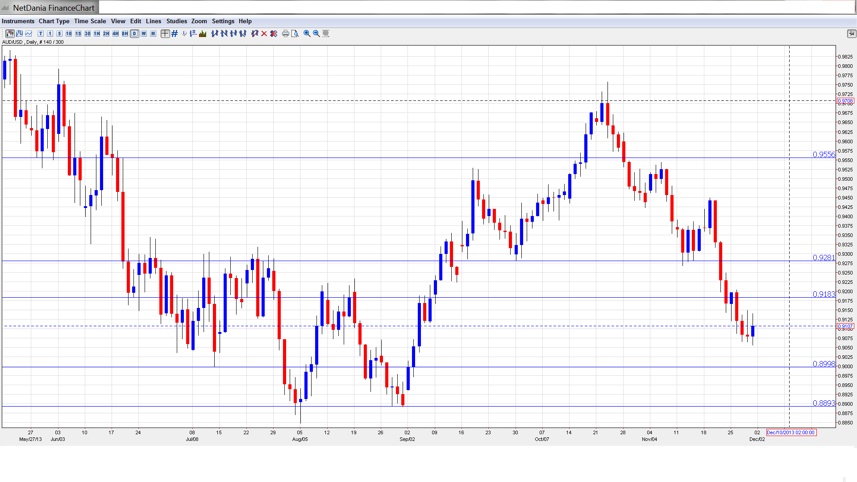
Task: Click the zoom in magnifier icon
Action: (307, 33)
